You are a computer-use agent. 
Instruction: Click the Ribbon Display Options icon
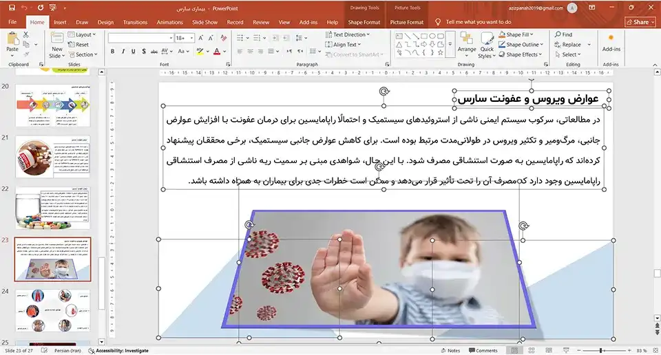point(592,8)
